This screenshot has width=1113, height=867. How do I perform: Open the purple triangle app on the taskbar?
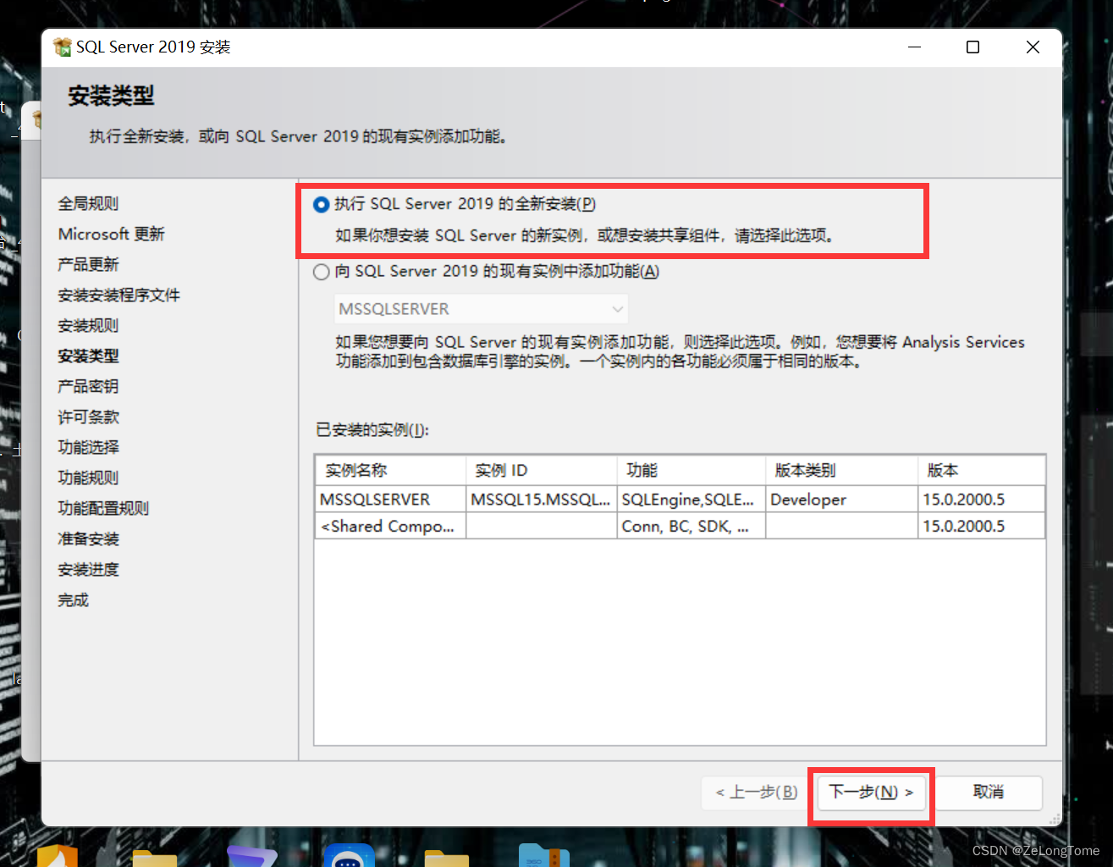pos(252,855)
